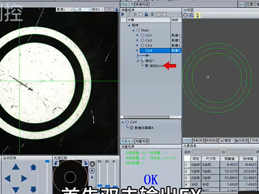Image resolution: width=259 pixels, height=194 pixels.
Task: Switch to the 快速构造 tab
Action: (142, 5)
